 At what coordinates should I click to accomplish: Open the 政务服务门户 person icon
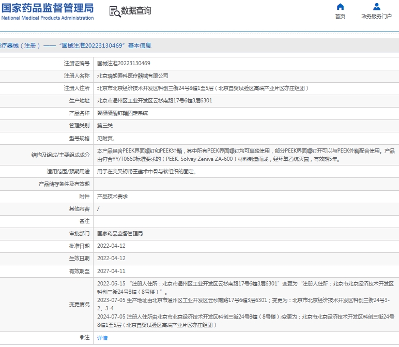tap(376, 7)
